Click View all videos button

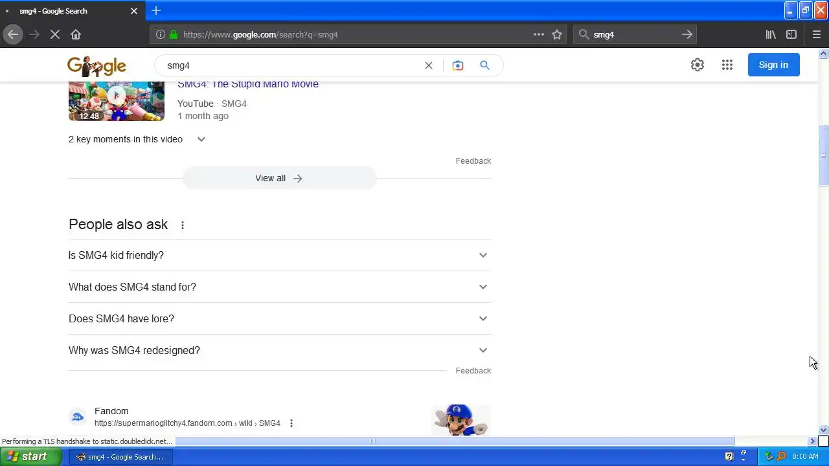[x=279, y=178]
